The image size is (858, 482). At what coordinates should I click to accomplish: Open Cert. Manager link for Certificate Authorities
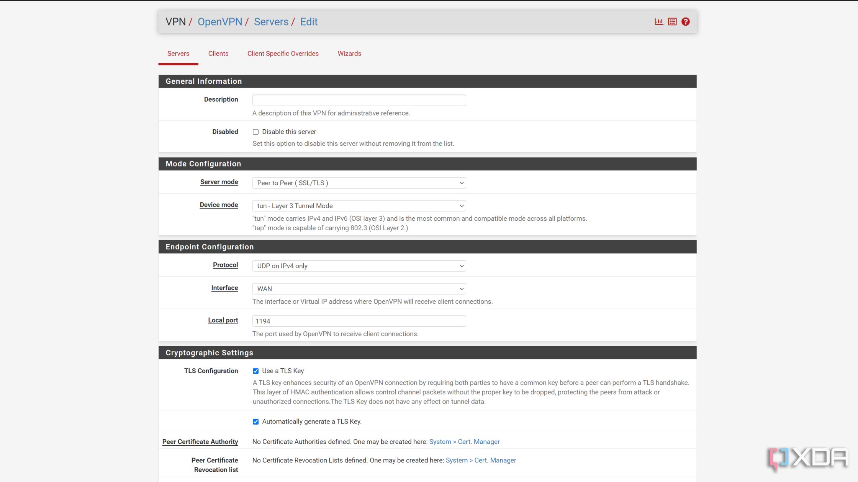464,441
